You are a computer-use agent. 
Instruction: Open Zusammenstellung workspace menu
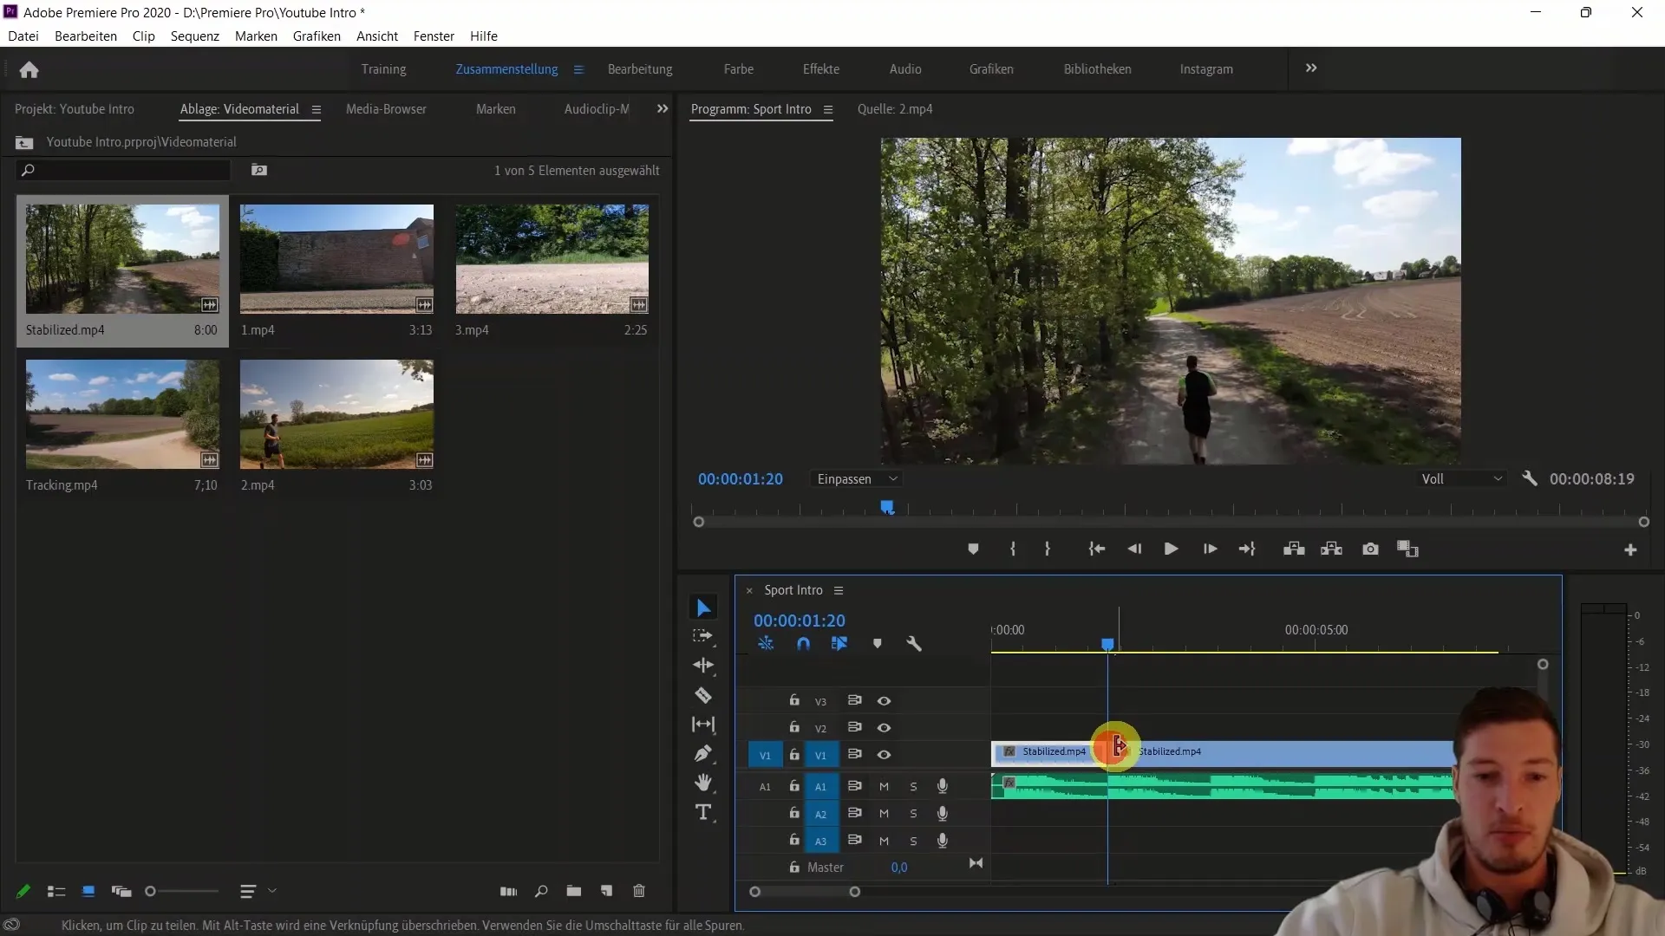(578, 69)
